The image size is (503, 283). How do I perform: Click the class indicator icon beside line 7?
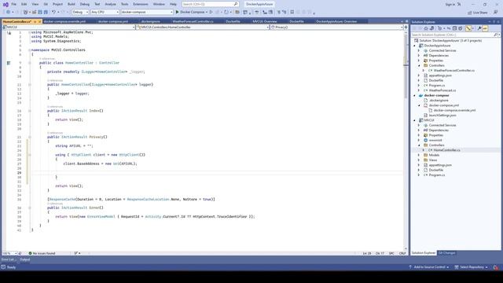(x=9, y=63)
